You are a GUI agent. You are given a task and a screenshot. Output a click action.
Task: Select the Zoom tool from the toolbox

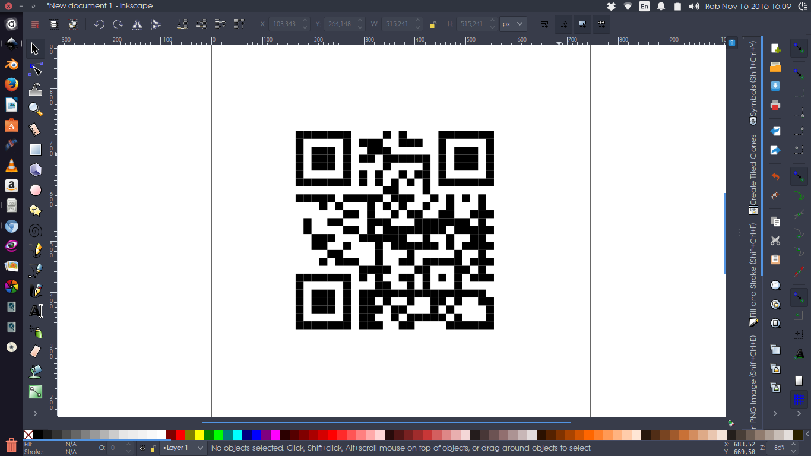[35, 110]
